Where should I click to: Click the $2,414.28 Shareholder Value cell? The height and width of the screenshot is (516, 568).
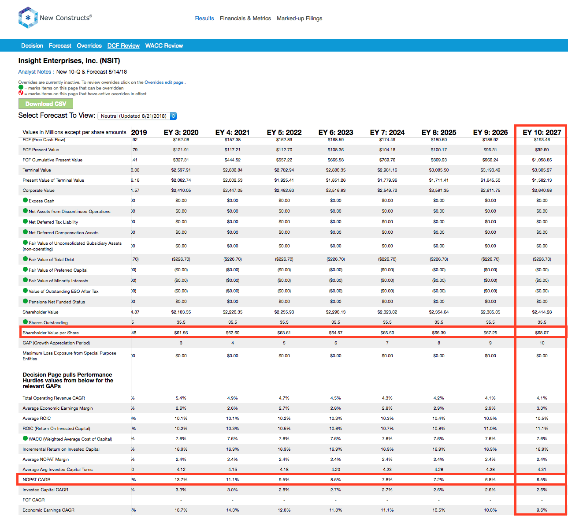(542, 312)
